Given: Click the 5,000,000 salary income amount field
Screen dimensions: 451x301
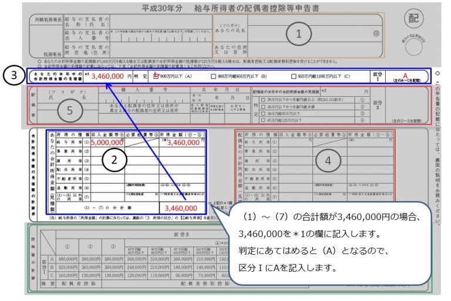Looking at the screenshot, I should pyautogui.click(x=106, y=142).
